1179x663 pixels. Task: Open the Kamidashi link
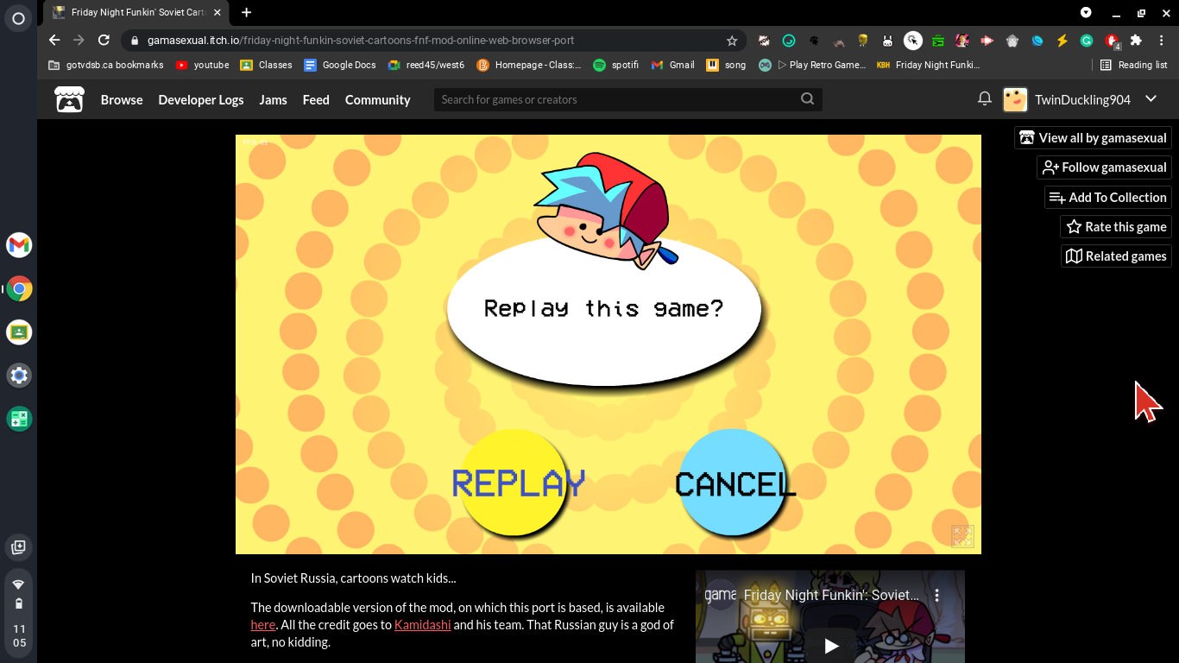pyautogui.click(x=422, y=625)
